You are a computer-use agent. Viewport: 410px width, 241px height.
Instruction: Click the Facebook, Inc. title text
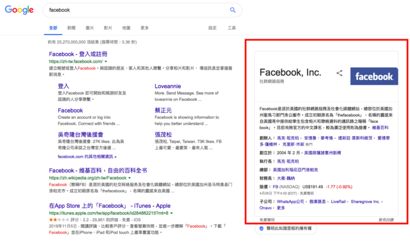pyautogui.click(x=290, y=72)
